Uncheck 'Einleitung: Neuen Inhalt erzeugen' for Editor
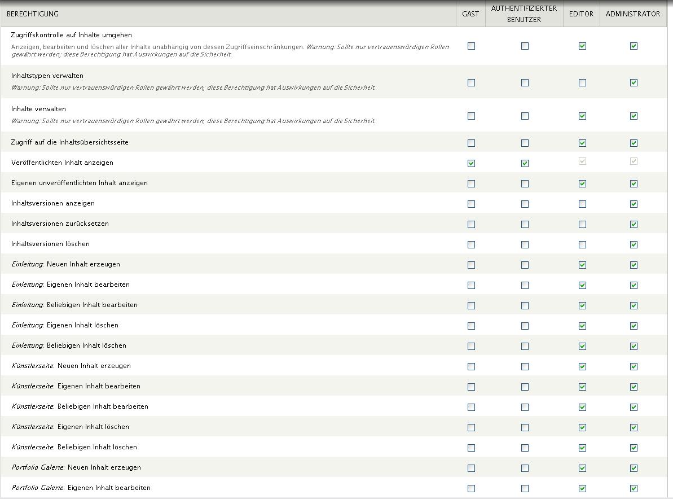Screen dimensions: 673x499 coord(582,265)
